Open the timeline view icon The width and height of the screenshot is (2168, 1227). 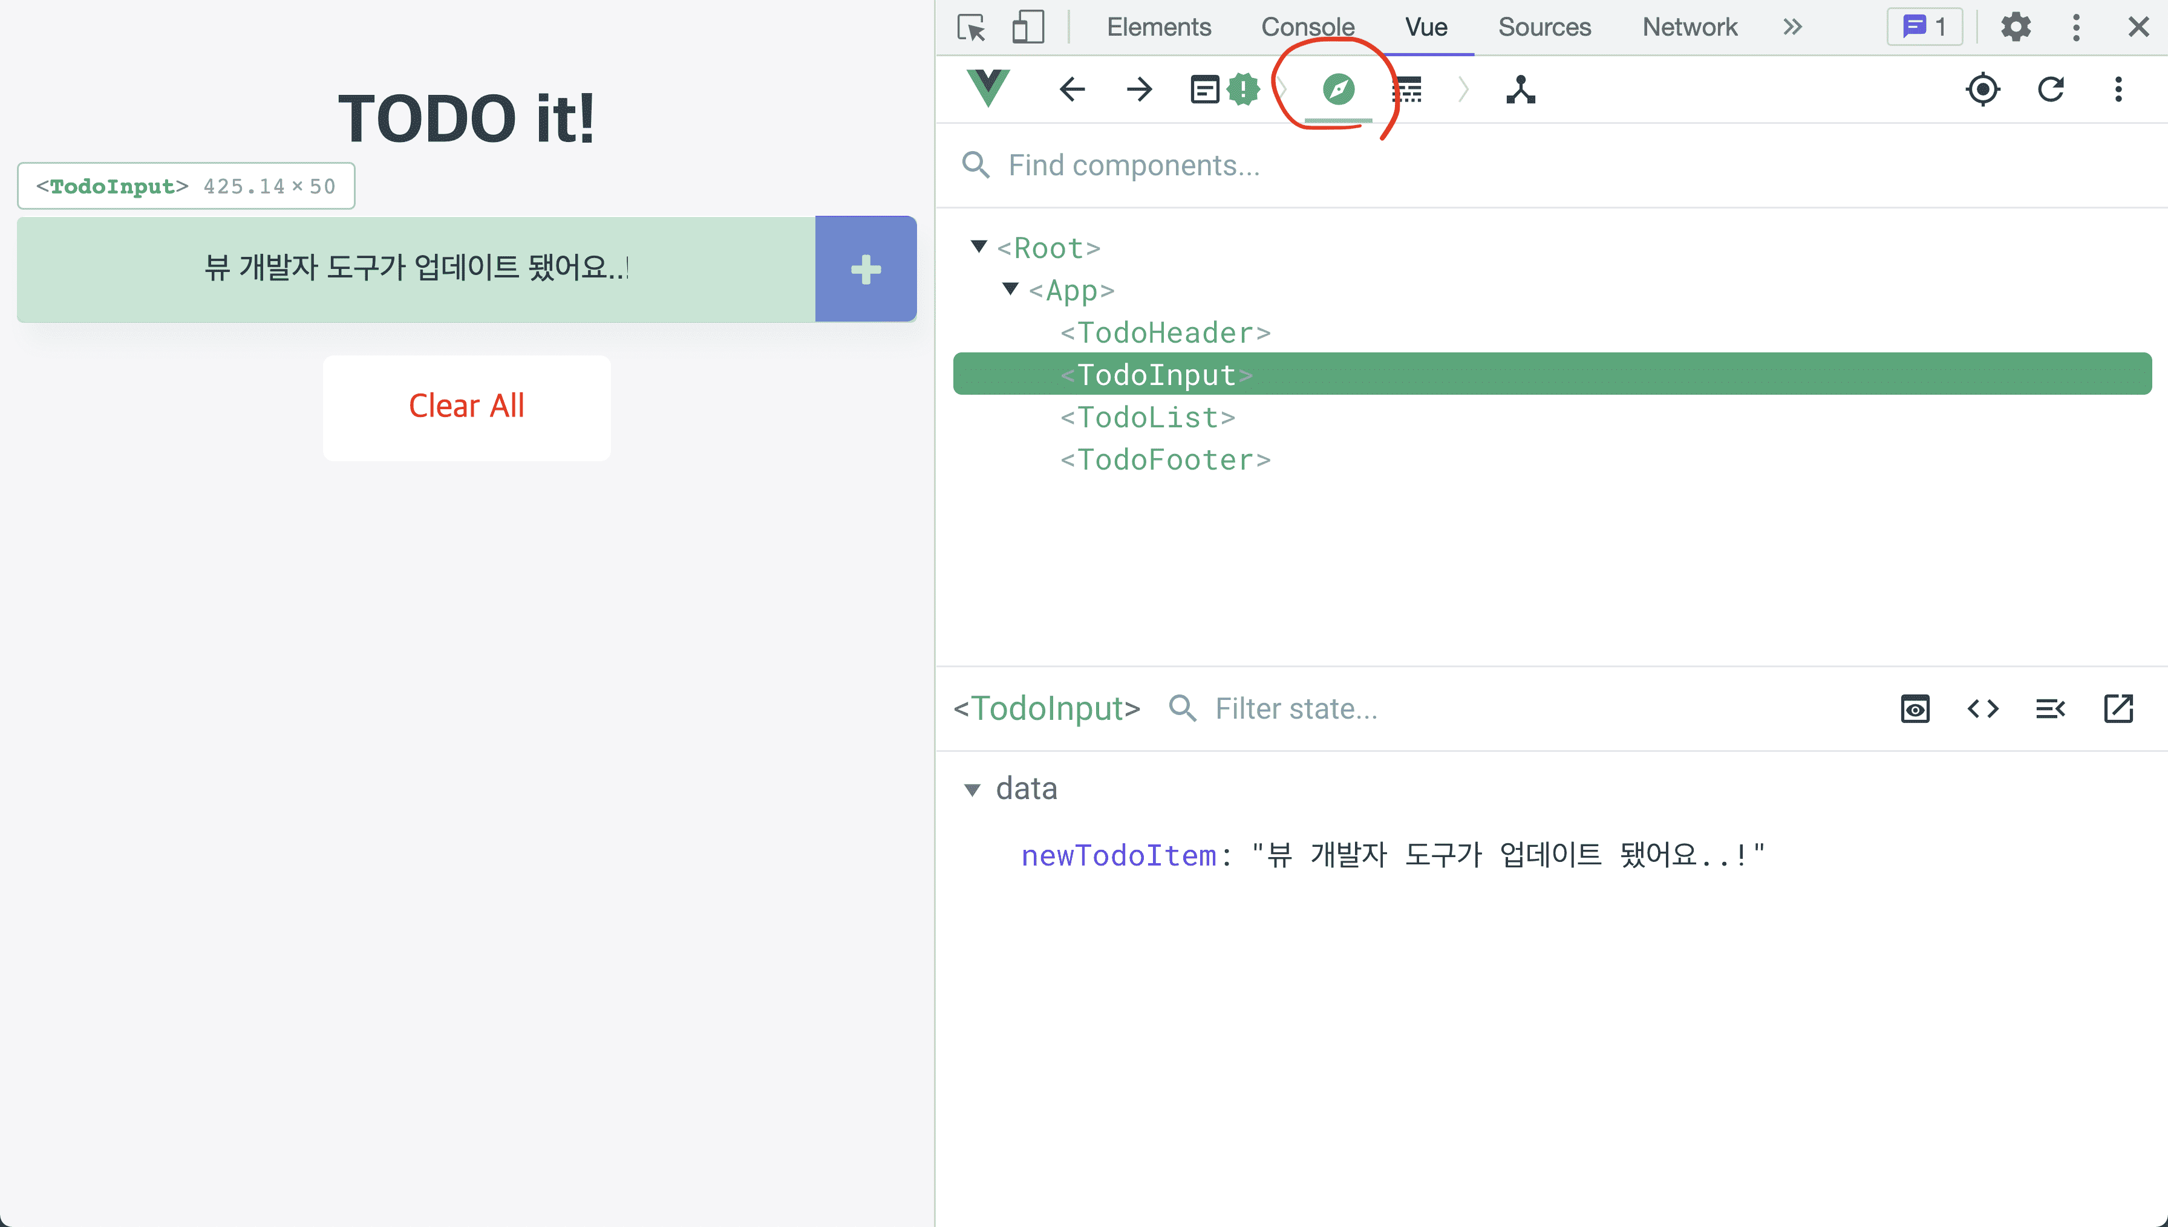pyautogui.click(x=1406, y=88)
